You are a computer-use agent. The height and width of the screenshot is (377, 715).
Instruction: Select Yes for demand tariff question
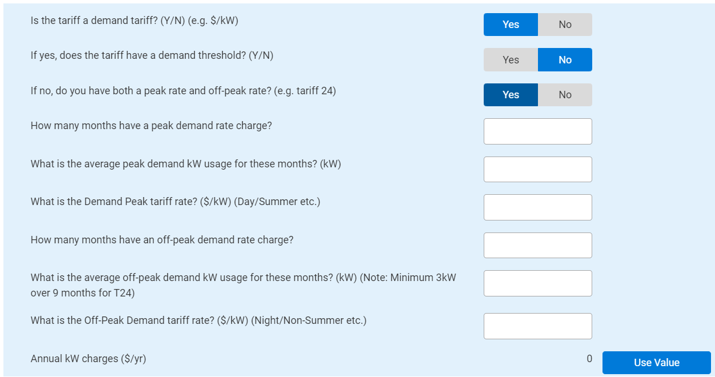click(511, 25)
